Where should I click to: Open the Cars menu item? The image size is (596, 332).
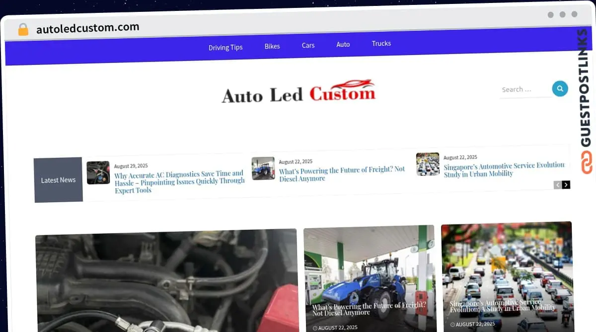point(308,45)
